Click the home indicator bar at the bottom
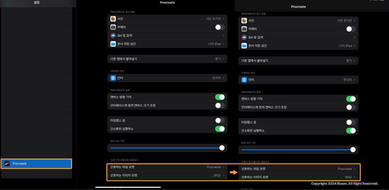Viewport: 389px width, 190px height. [x=128, y=187]
